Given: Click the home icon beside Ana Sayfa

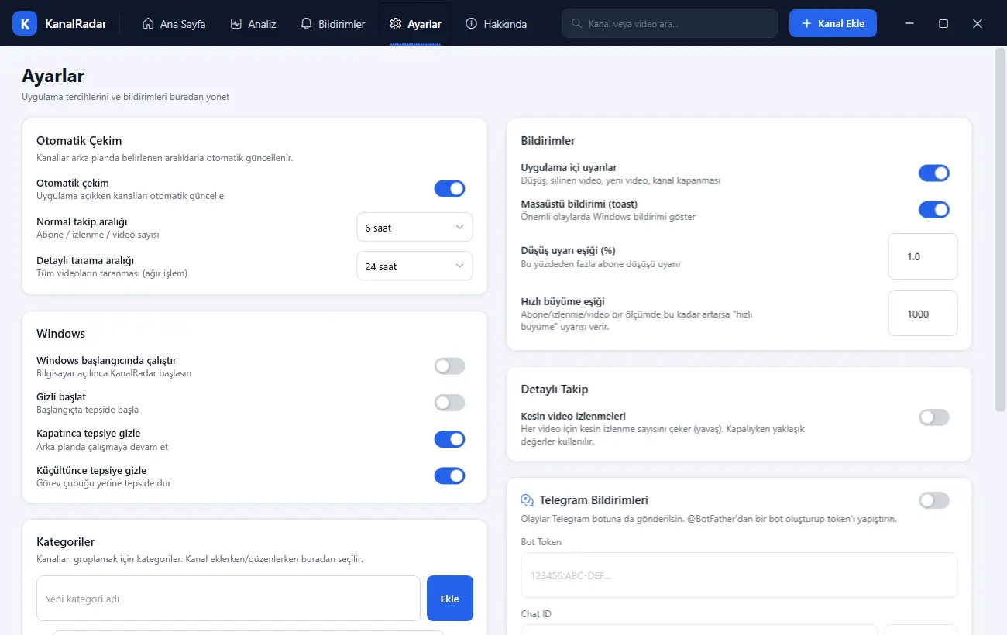Looking at the screenshot, I should coord(148,24).
